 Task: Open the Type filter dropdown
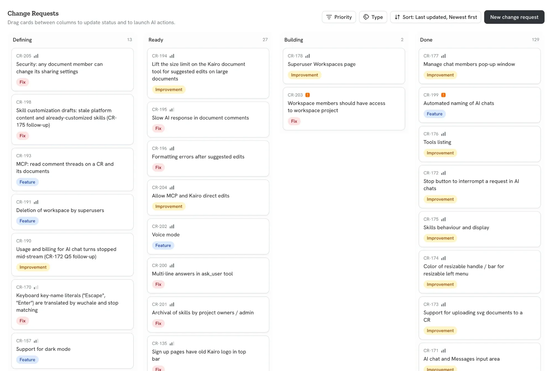pos(373,17)
